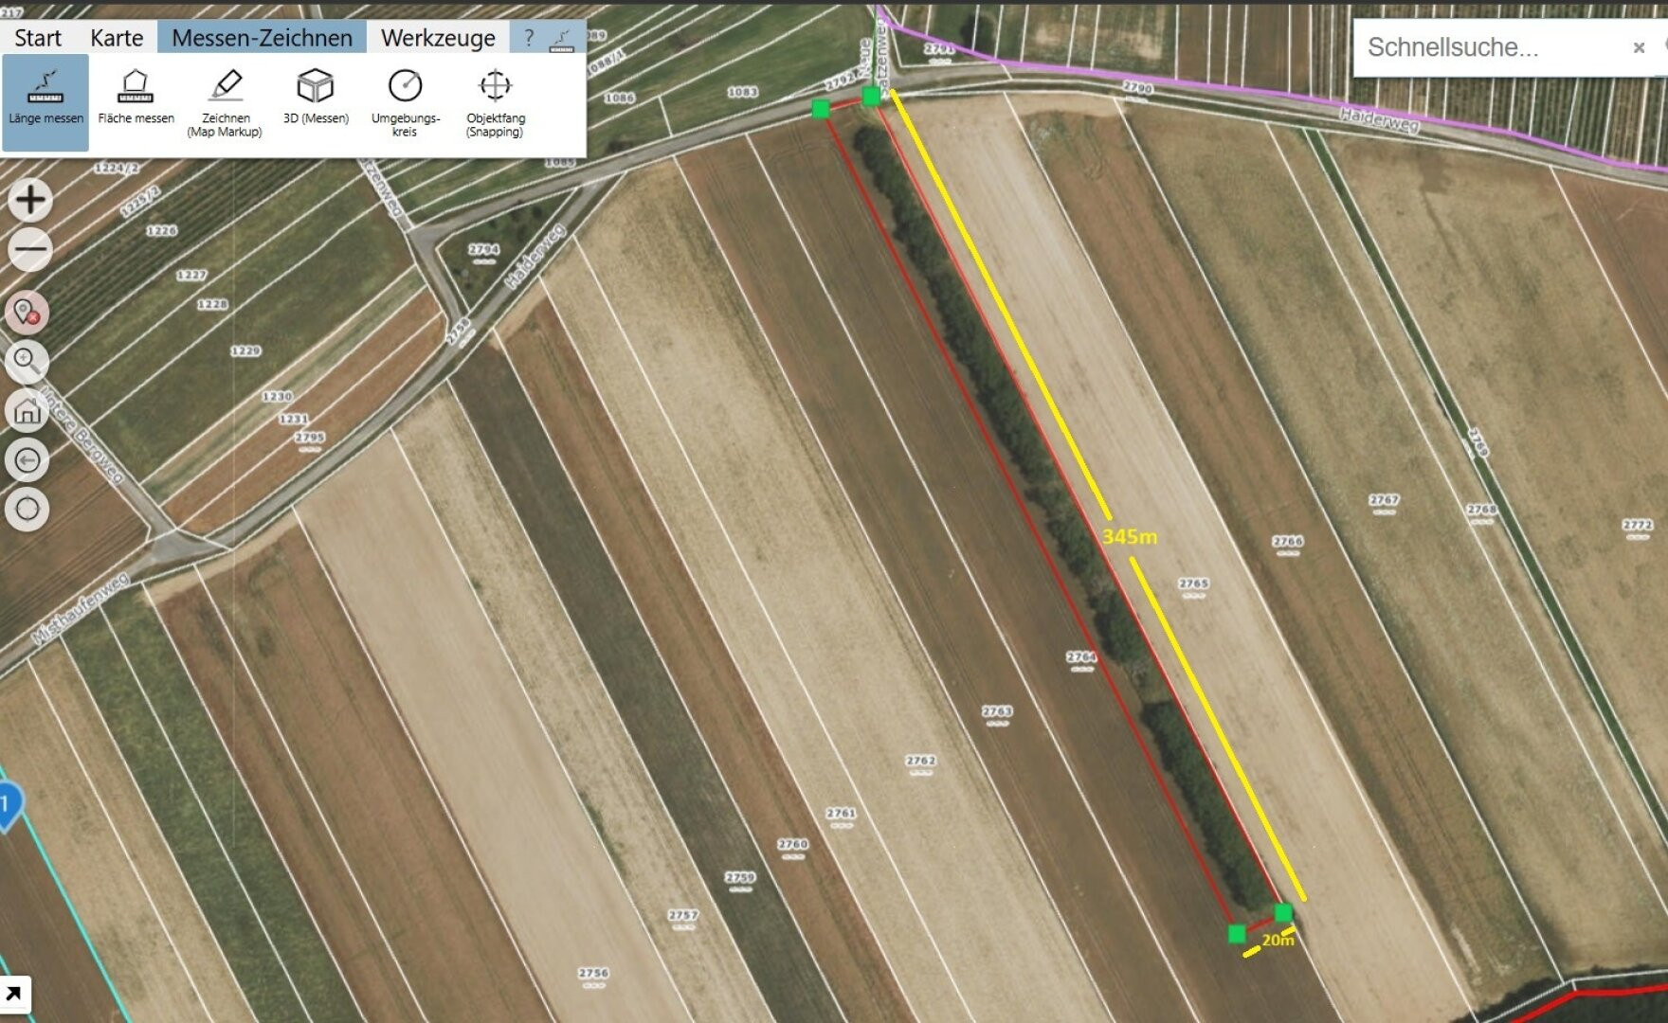Screen dimensions: 1668x1023
Task: Go to the home map extent
Action: coord(27,410)
